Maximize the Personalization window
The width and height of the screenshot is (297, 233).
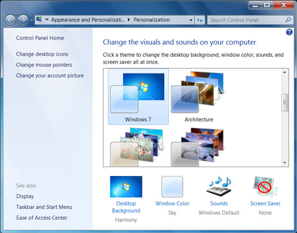click(x=267, y=5)
